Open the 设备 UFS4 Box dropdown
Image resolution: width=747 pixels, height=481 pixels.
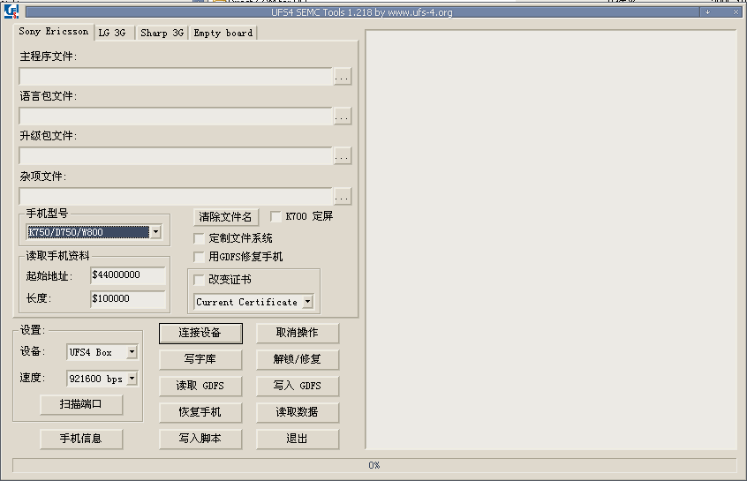point(132,352)
